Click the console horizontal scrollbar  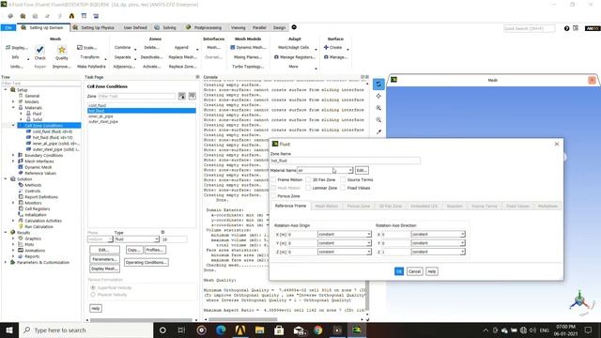[x=242, y=319]
